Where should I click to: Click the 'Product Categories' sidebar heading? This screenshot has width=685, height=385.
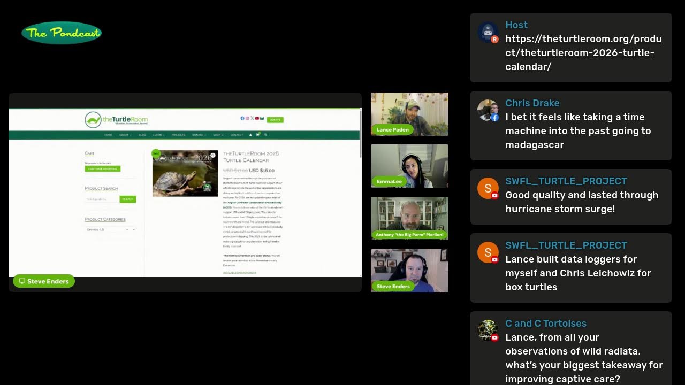click(x=105, y=219)
